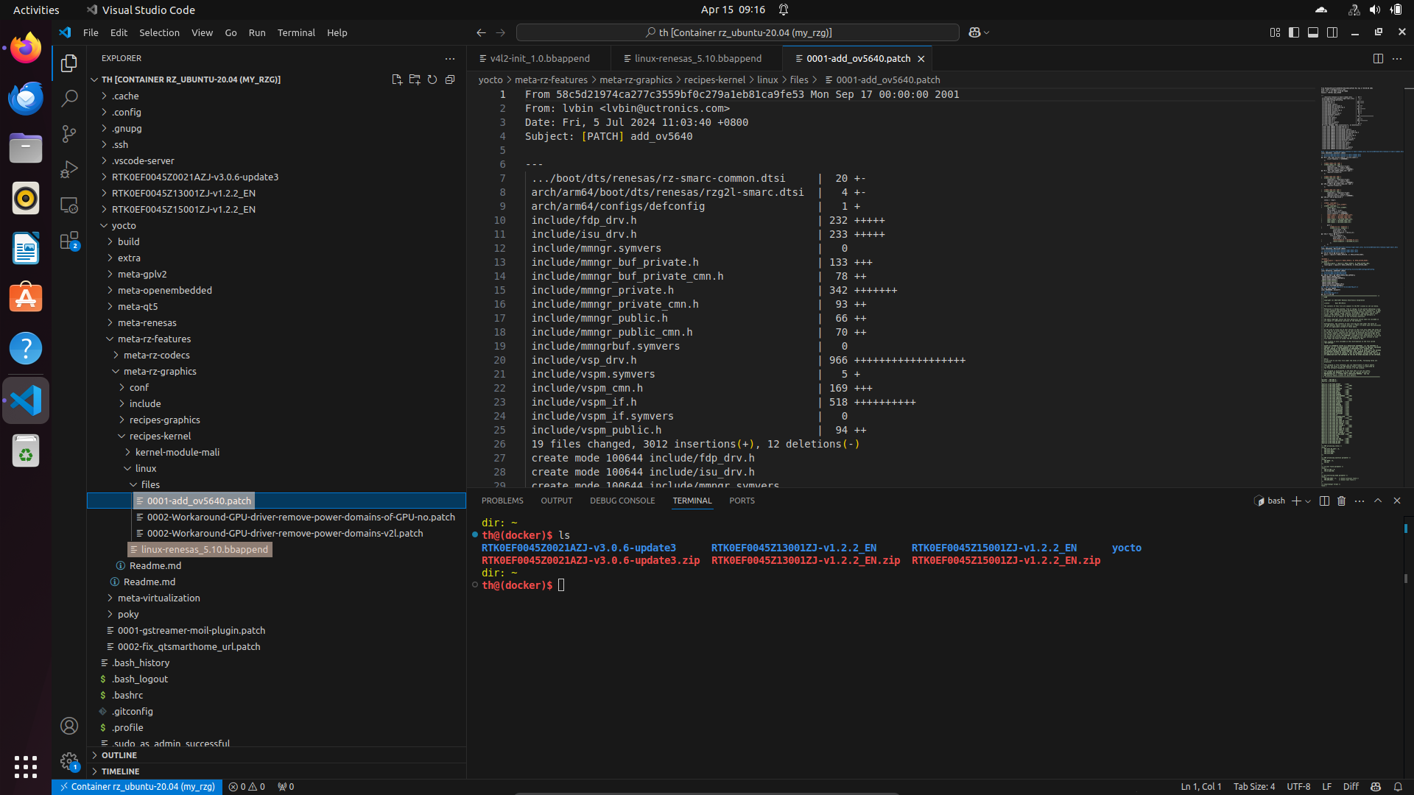Go back in navigation history
The width and height of the screenshot is (1414, 795).
click(x=481, y=32)
